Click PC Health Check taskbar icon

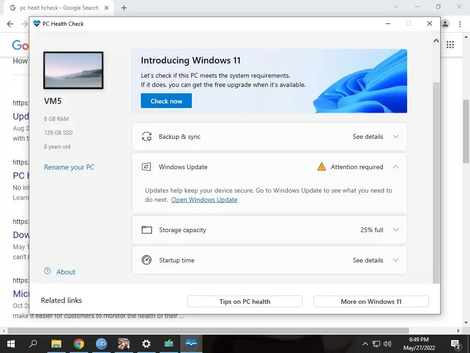point(191,344)
